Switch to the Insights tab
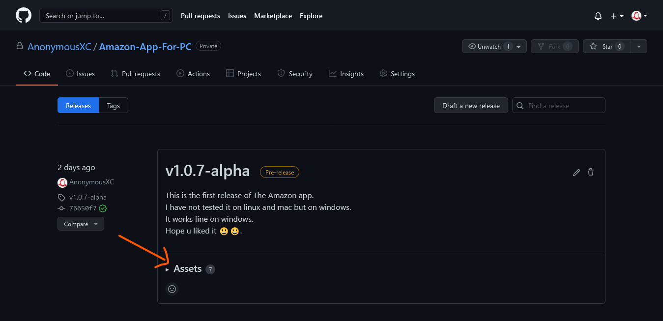Viewport: 663px width, 321px height. (x=346, y=74)
